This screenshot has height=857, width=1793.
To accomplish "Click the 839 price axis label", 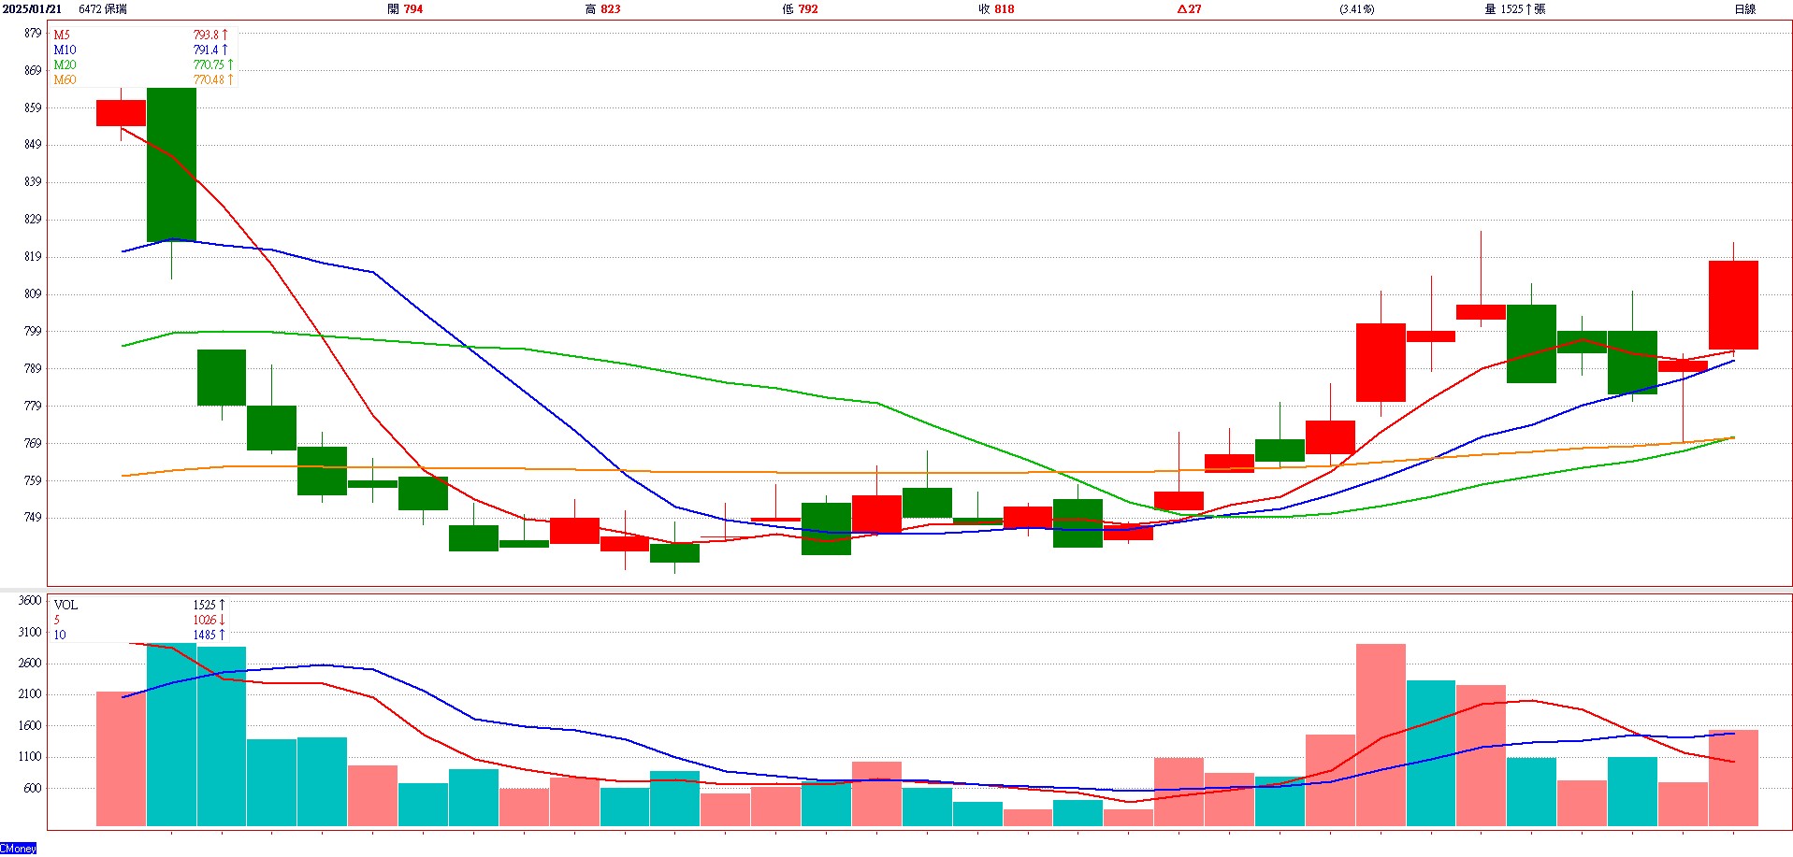I will [x=33, y=182].
